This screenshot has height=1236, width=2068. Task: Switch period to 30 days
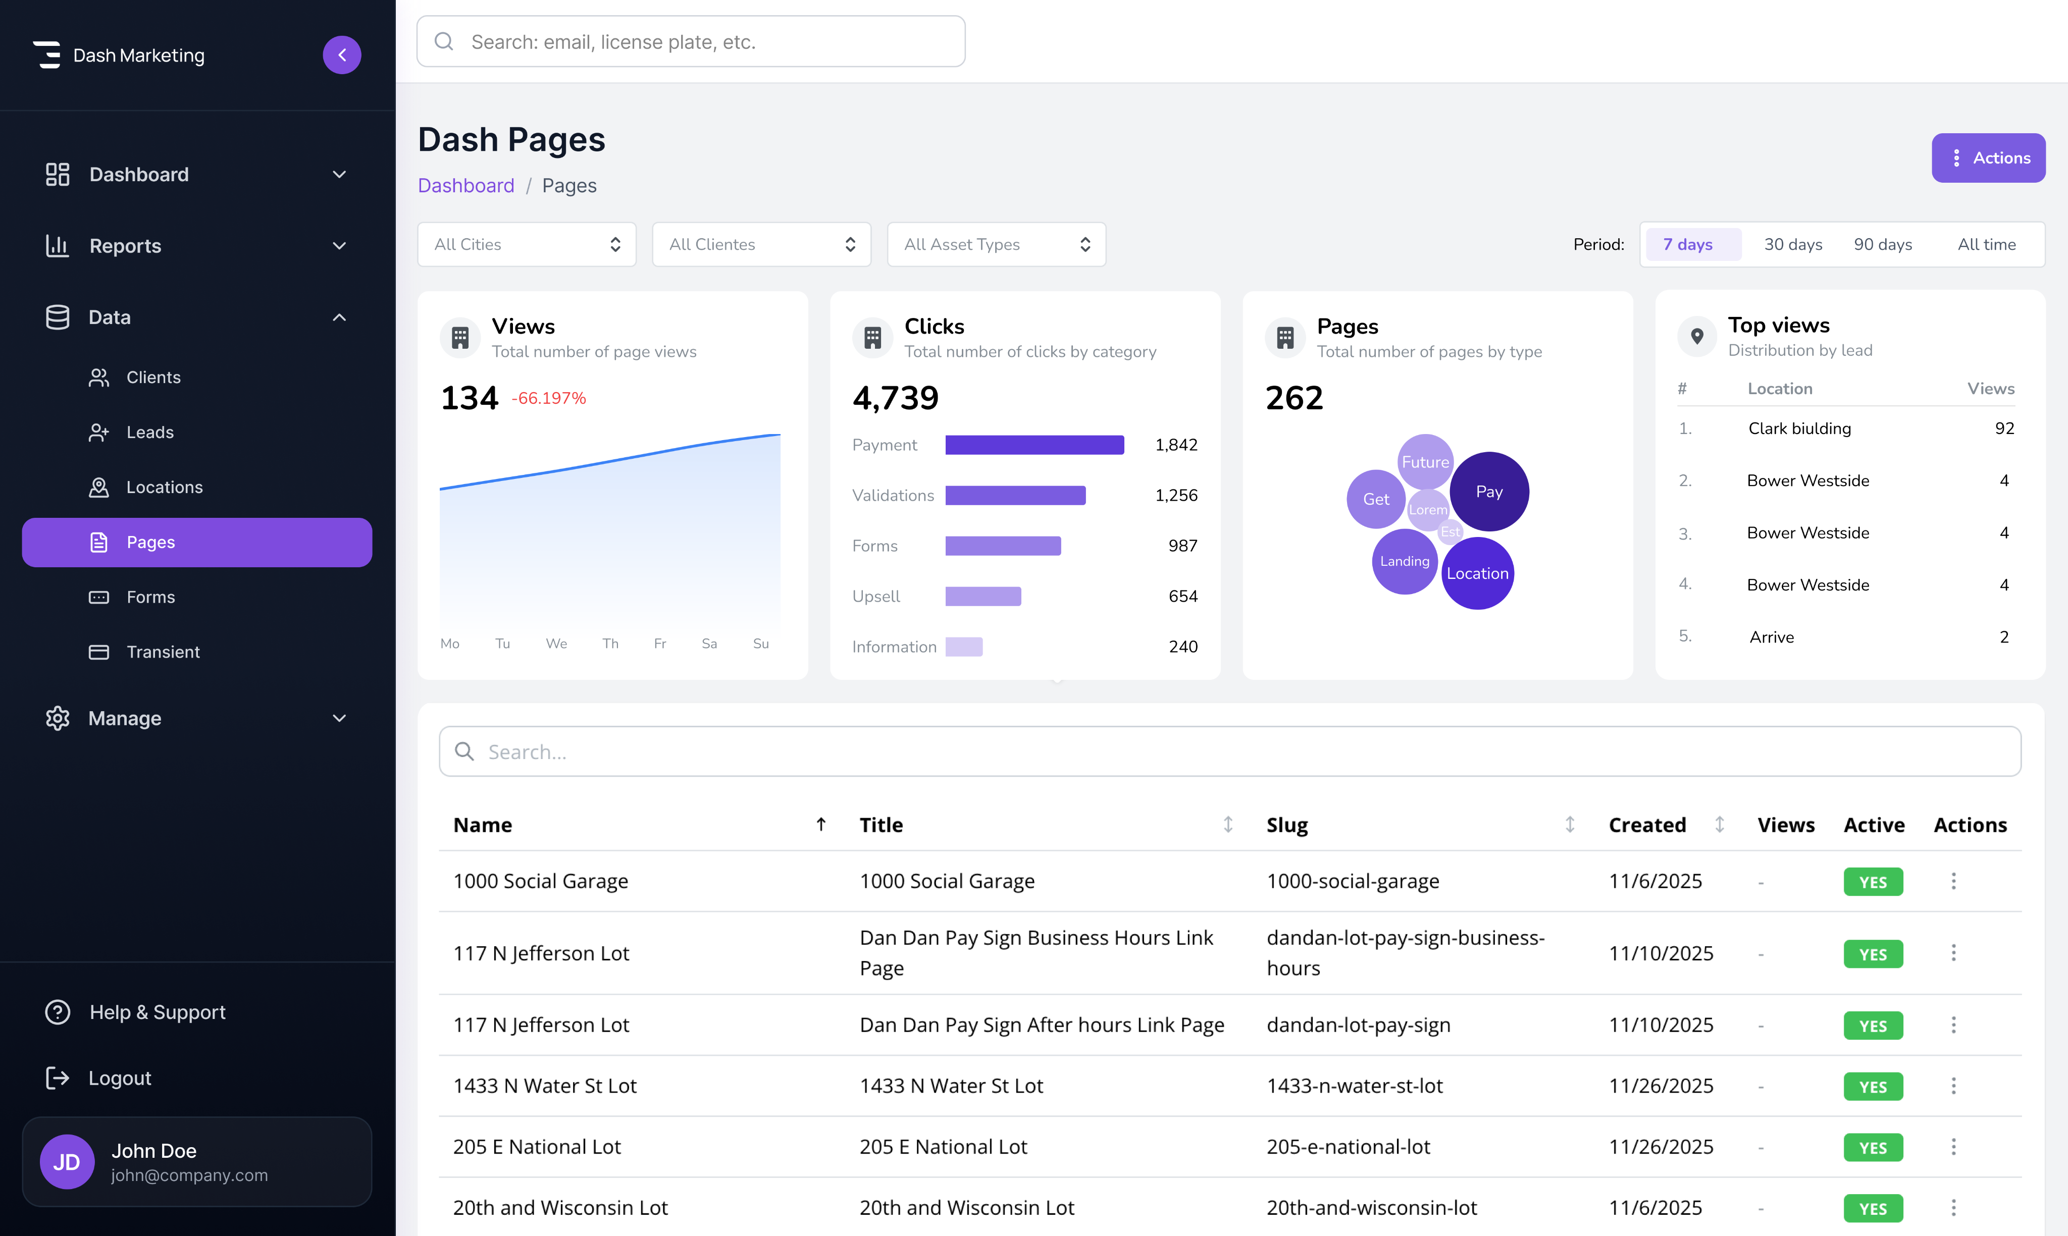click(1792, 244)
